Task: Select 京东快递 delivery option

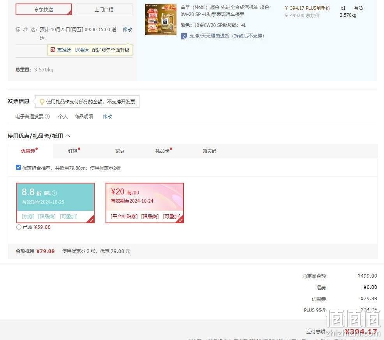Action: 44,9
